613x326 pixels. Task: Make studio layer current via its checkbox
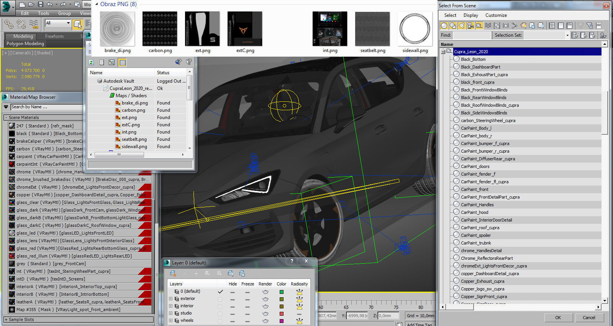click(x=220, y=313)
